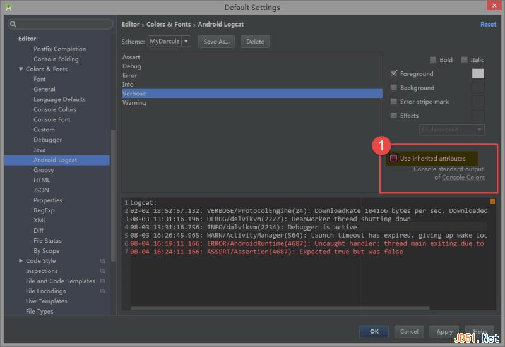
Task: Uncheck the Foreground checkbox
Action: [x=394, y=74]
